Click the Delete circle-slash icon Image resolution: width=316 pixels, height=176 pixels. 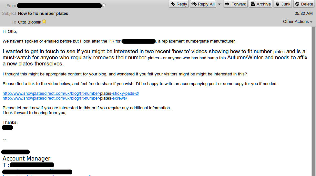(x=297, y=4)
